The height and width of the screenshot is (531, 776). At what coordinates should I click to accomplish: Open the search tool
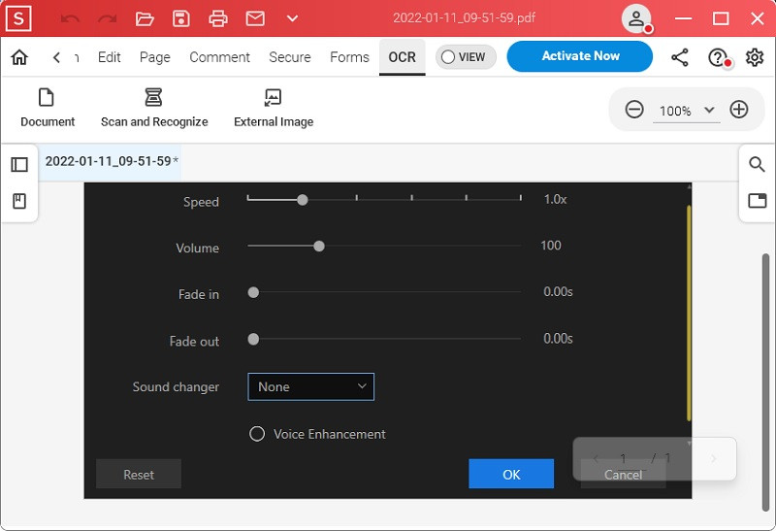click(x=757, y=164)
